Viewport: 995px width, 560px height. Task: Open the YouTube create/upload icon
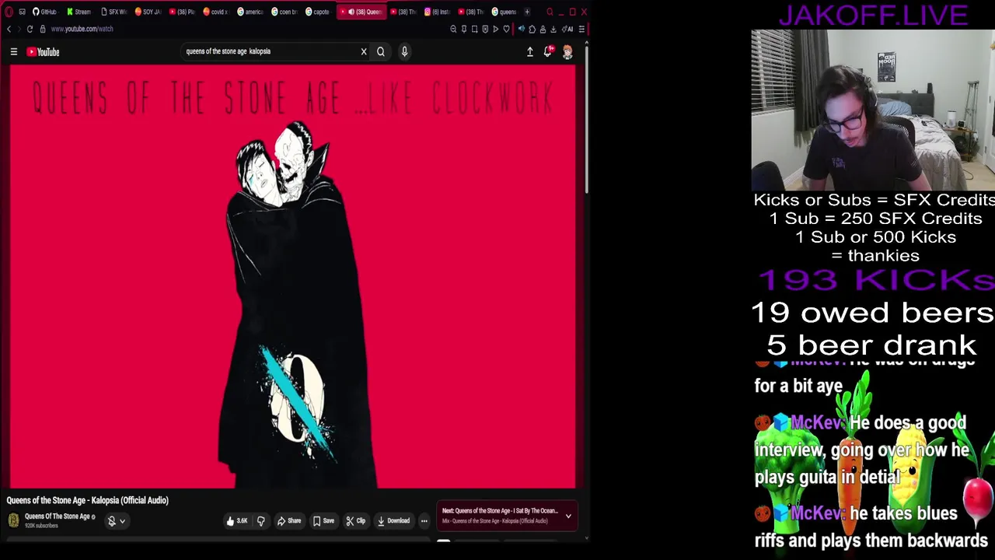[x=530, y=52]
